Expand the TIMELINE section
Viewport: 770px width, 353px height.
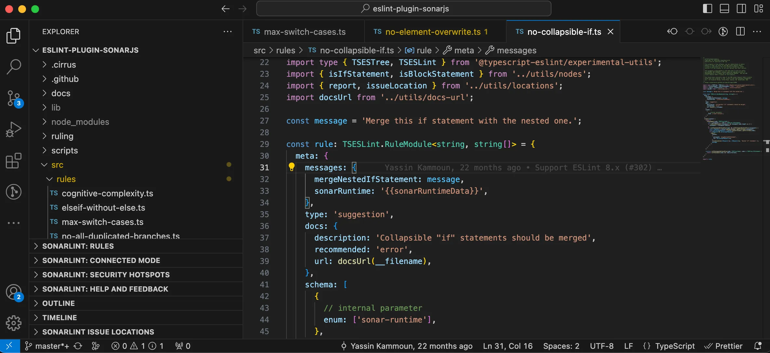point(136,318)
